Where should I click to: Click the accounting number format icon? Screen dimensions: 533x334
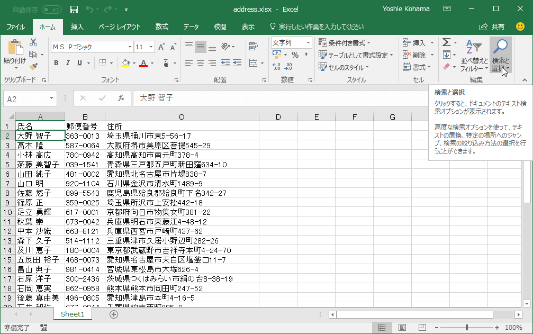click(x=277, y=55)
